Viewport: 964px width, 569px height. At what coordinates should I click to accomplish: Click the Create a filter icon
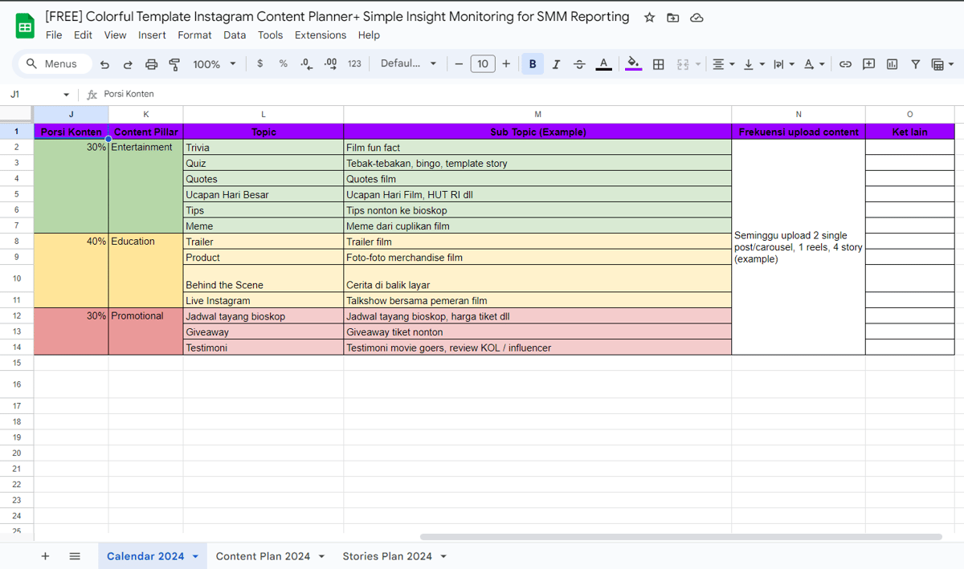916,63
